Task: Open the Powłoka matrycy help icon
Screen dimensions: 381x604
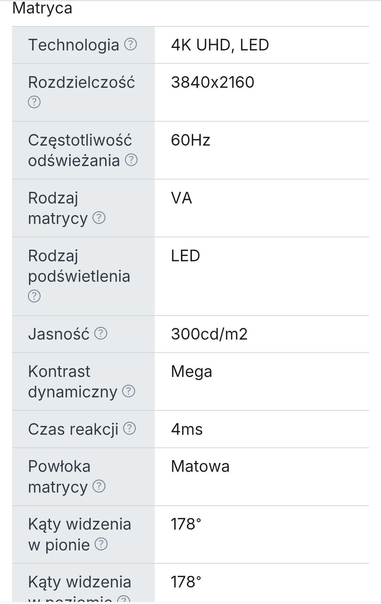Action: coord(99,486)
